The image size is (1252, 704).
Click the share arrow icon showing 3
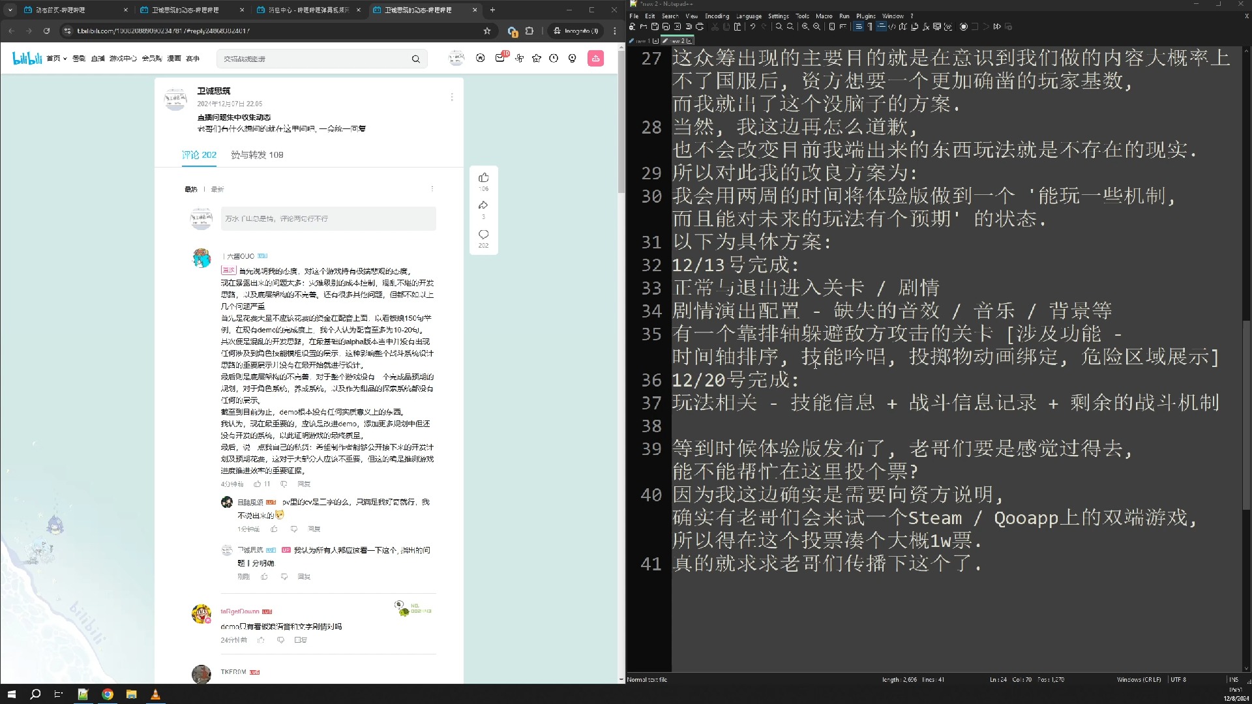(x=483, y=205)
